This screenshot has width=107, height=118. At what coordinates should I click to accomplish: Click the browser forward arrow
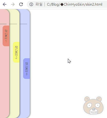pyautogui.click(x=13, y=4)
